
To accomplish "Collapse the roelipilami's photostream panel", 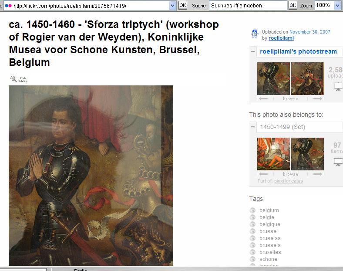I will click(253, 51).
